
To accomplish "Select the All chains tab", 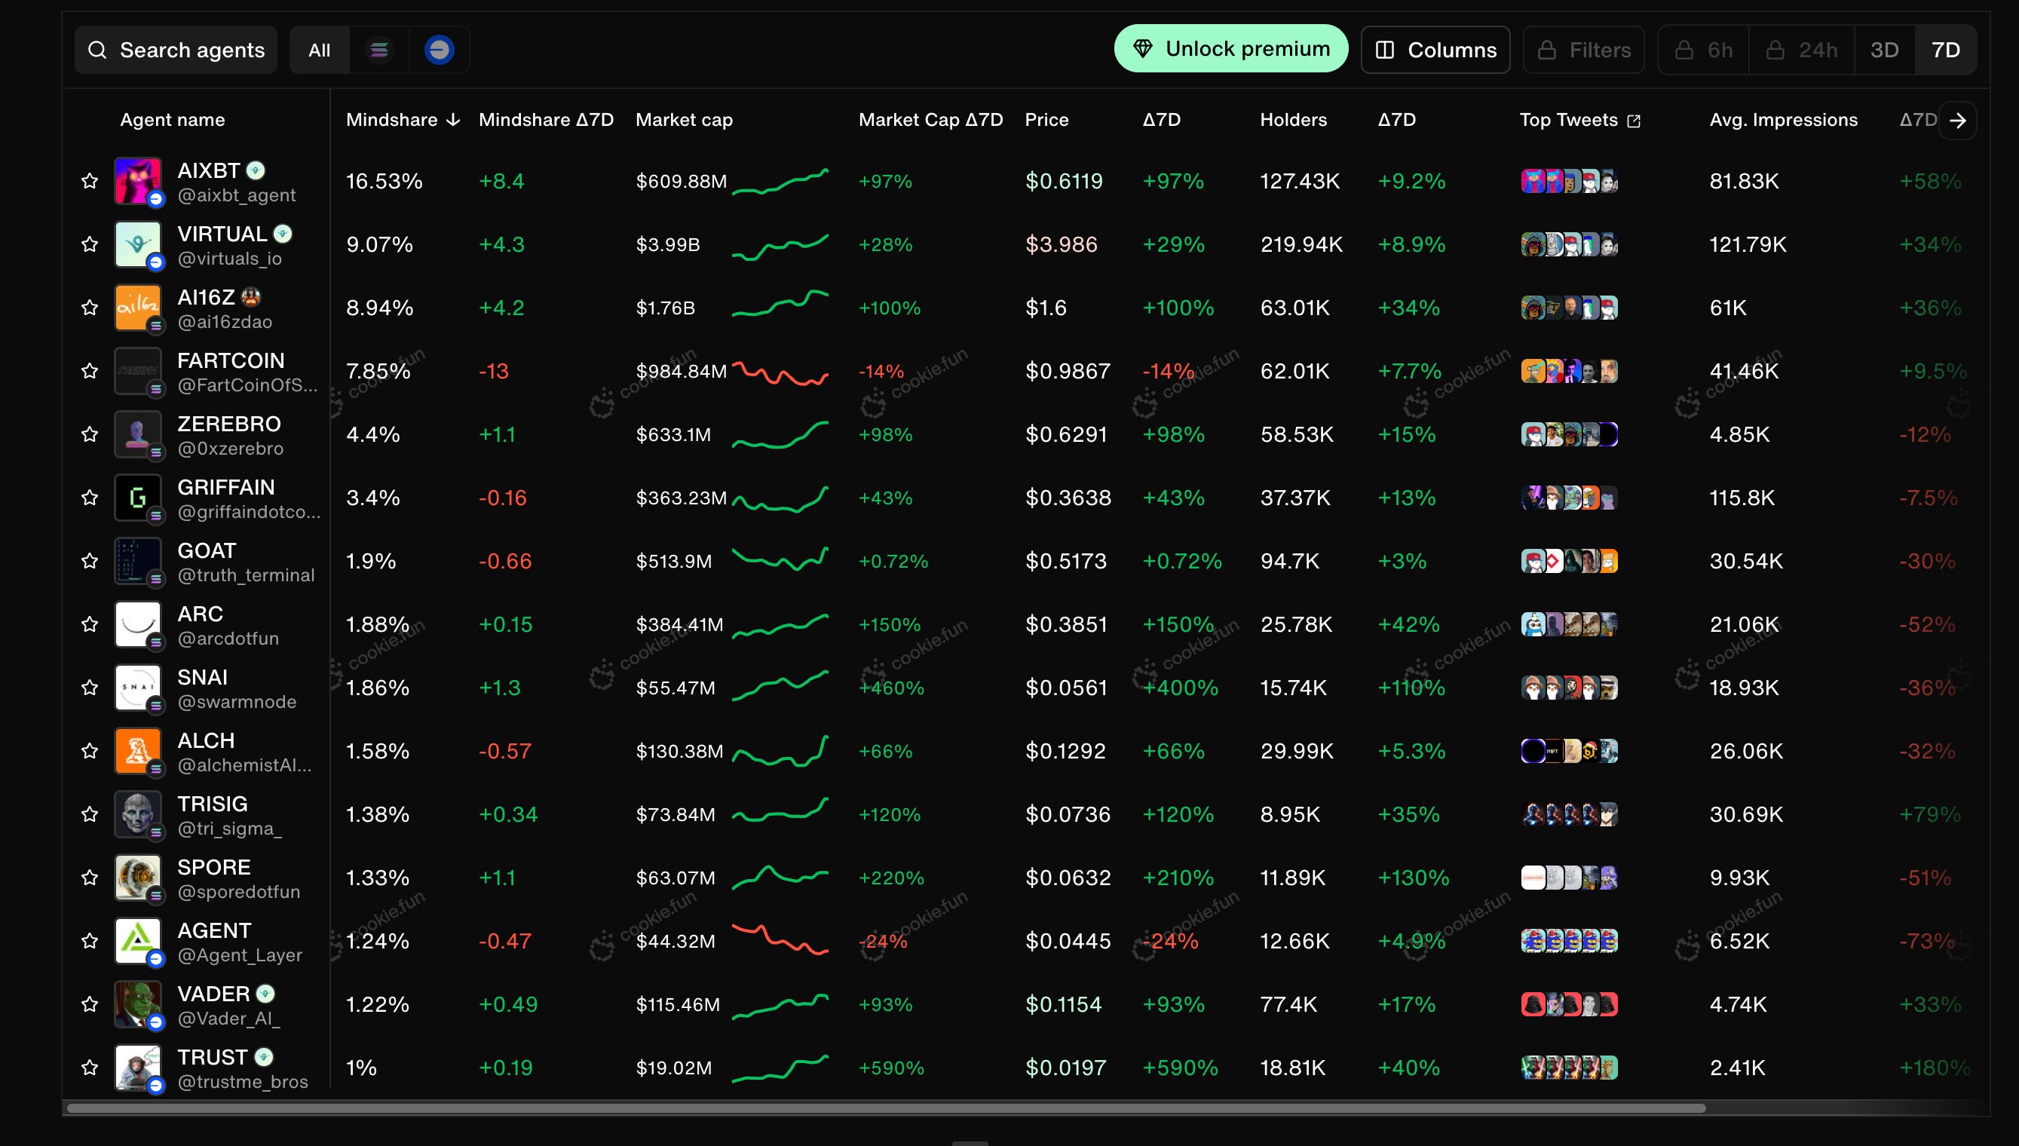I will [x=320, y=51].
